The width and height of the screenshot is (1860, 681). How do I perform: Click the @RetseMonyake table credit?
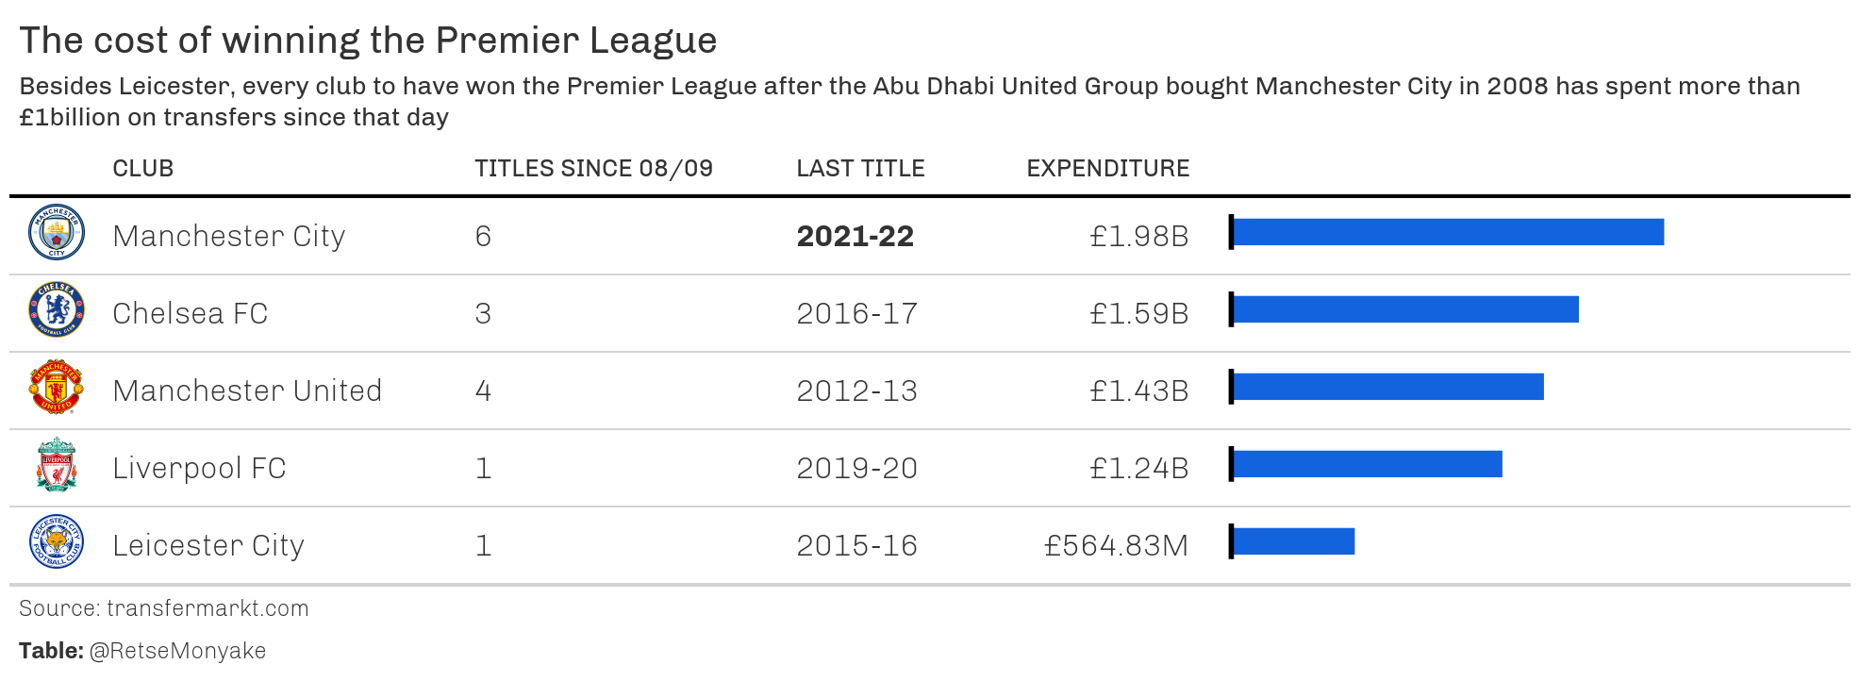click(x=177, y=651)
